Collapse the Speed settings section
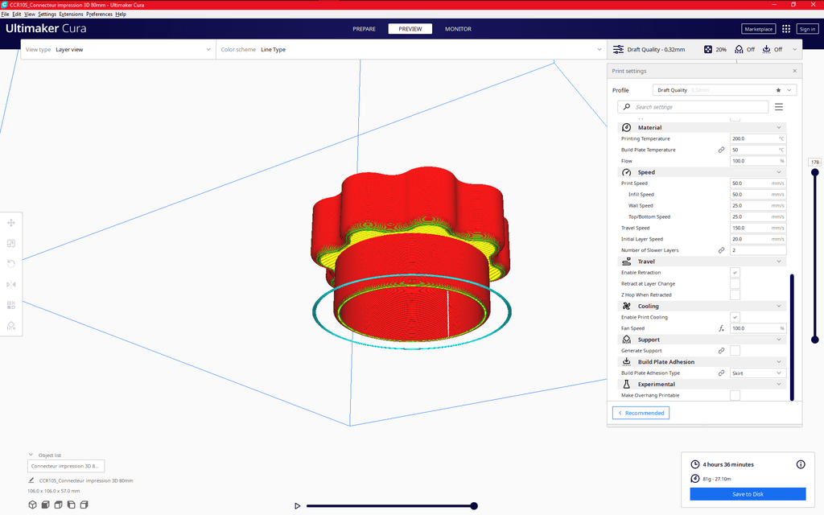Screen dimensions: 824x515 pos(702,172)
